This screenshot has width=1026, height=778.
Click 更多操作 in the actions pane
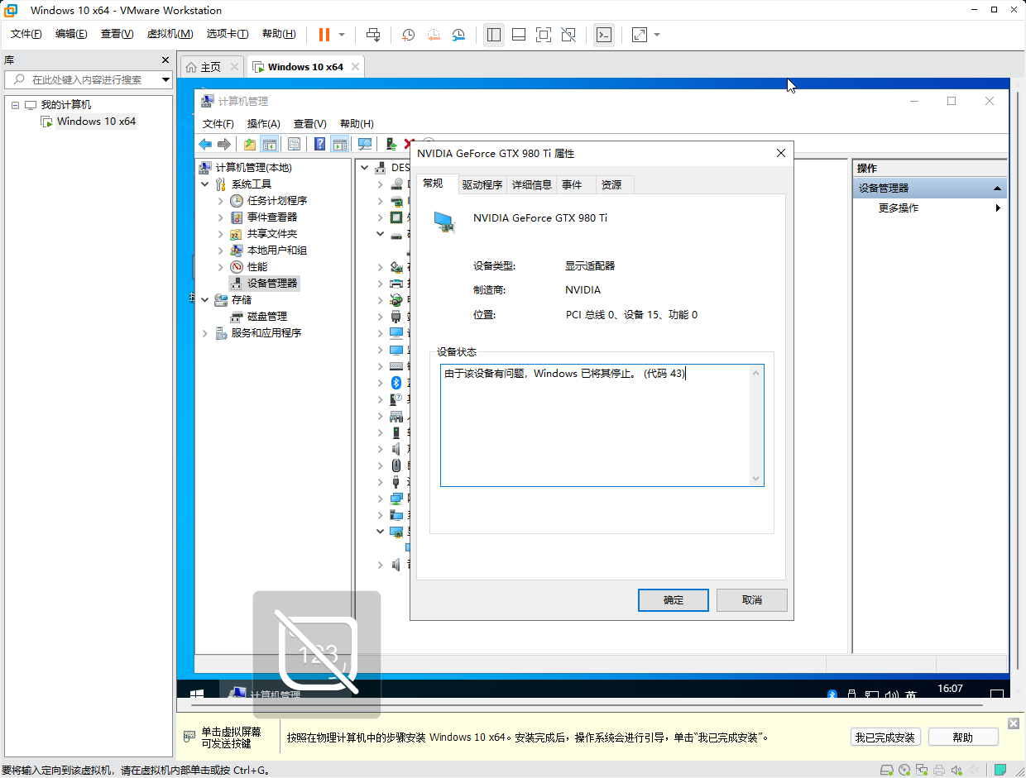pos(899,208)
